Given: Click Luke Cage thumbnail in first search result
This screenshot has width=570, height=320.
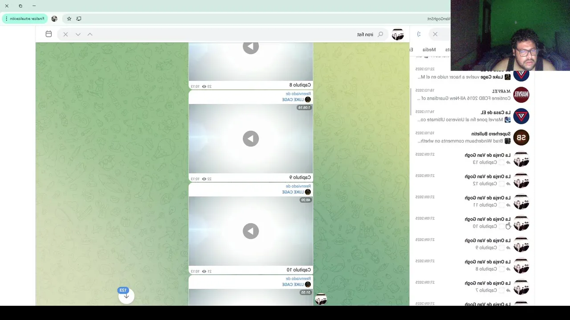Looking at the screenshot, I should pyautogui.click(x=507, y=77).
